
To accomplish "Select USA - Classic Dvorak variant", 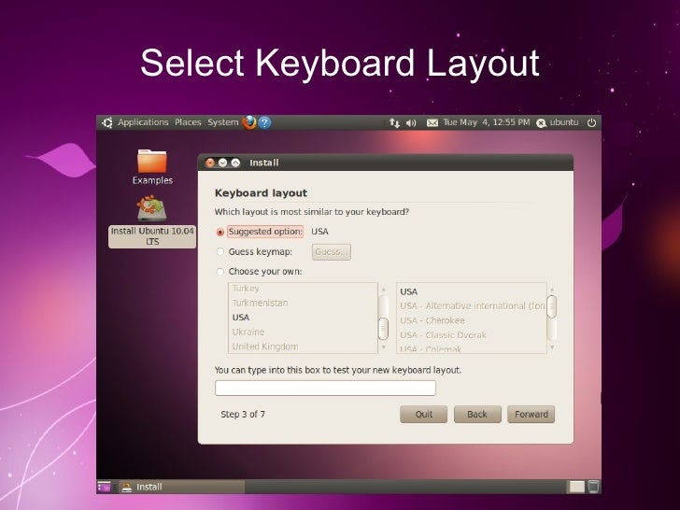I will 472,335.
